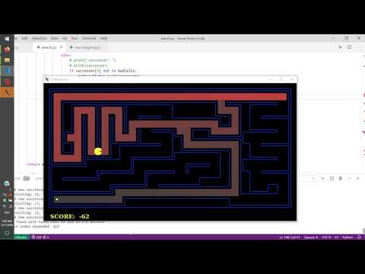Image resolution: width=365 pixels, height=274 pixels.
Task: Click the white food dot in maze
Action: pos(57,199)
